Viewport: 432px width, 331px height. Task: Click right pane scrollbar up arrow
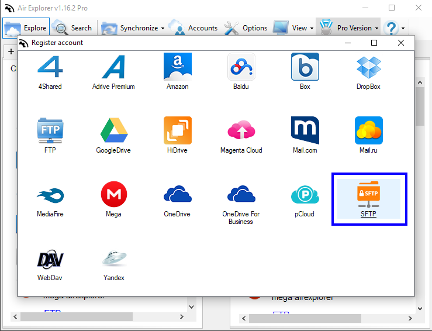click(420, 82)
